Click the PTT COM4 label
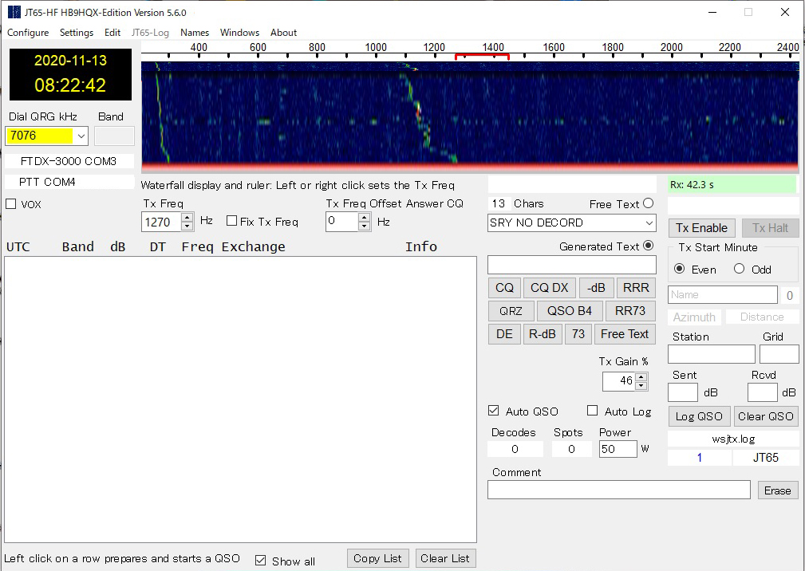This screenshot has width=805, height=571. pyautogui.click(x=69, y=182)
